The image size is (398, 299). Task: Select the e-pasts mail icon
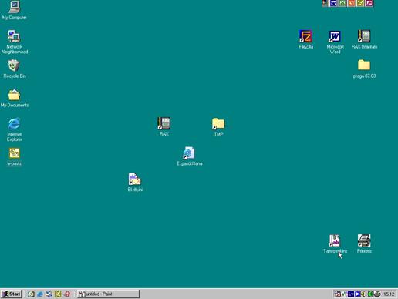(x=14, y=156)
